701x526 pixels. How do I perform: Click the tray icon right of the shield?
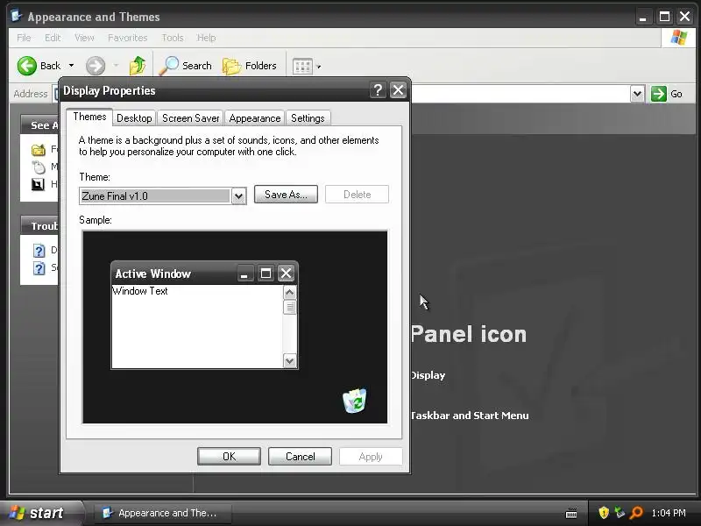pyautogui.click(x=620, y=513)
